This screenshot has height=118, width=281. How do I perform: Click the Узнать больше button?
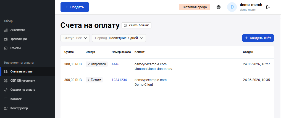(136, 25)
